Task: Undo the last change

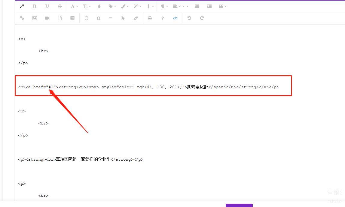Action: (189, 18)
